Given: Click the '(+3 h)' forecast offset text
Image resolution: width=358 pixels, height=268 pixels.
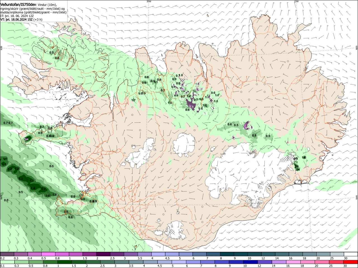Looking at the screenshot, I should point(38,20).
